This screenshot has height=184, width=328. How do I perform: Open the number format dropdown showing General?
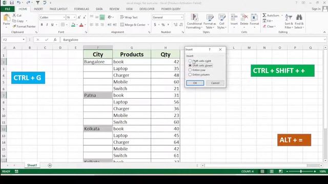click(x=182, y=17)
